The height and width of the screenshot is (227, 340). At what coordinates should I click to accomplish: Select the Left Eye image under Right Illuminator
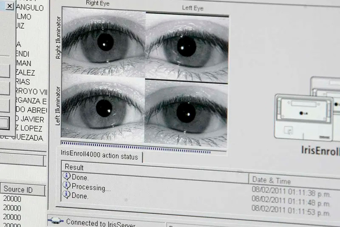coord(187,45)
